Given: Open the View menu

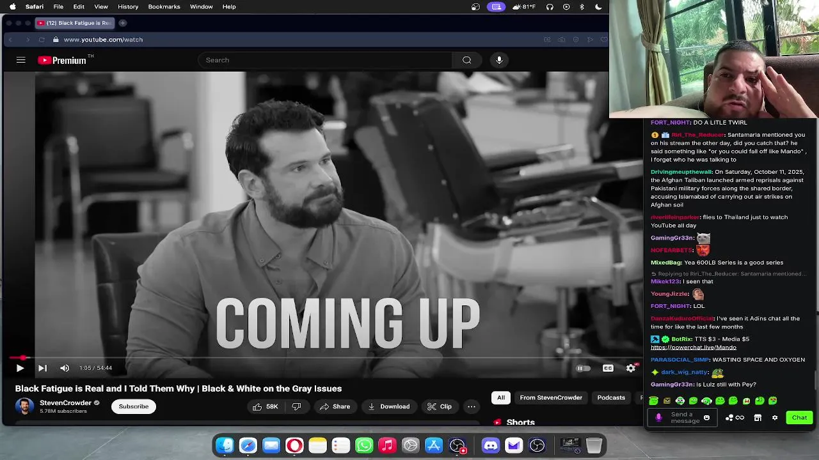Looking at the screenshot, I should coord(101,6).
